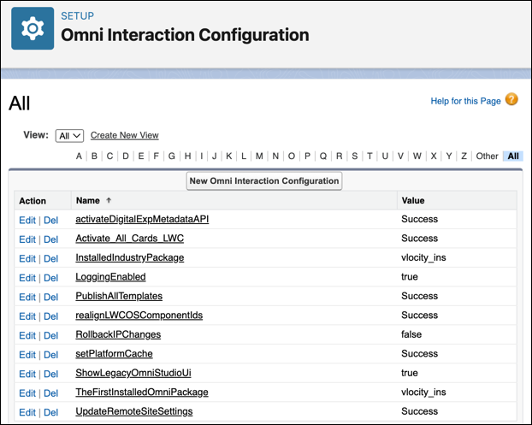Select the All alphabet filter
Image resolution: width=532 pixels, height=425 pixels.
coord(513,156)
